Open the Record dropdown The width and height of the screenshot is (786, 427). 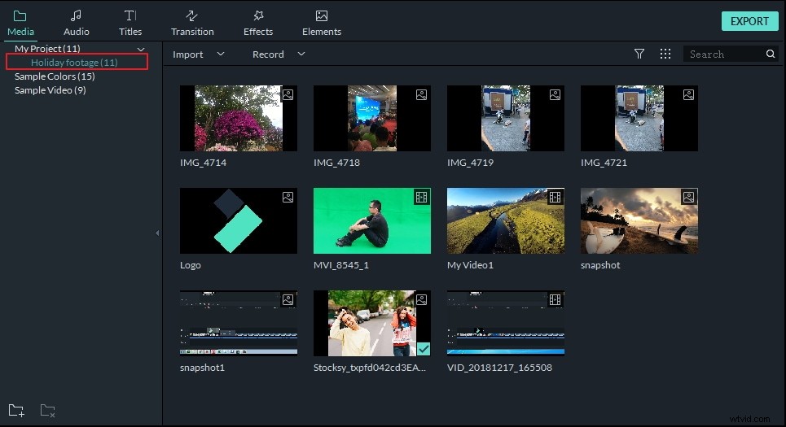coord(279,54)
